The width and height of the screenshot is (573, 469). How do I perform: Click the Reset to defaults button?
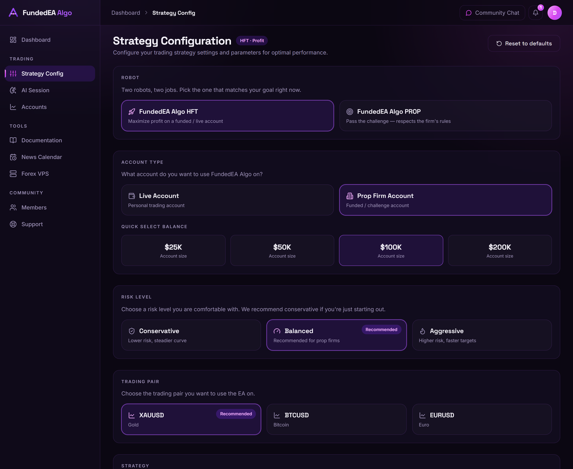524,43
